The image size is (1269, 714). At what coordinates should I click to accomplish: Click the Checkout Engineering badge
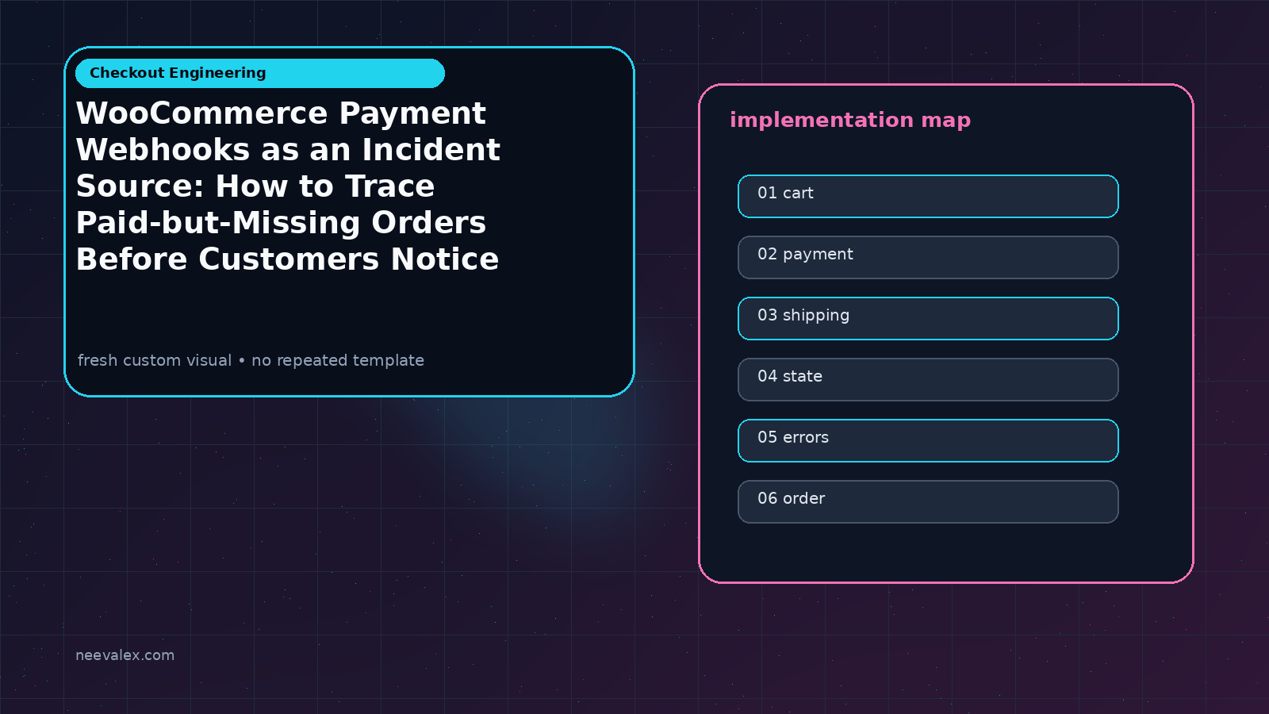[260, 73]
